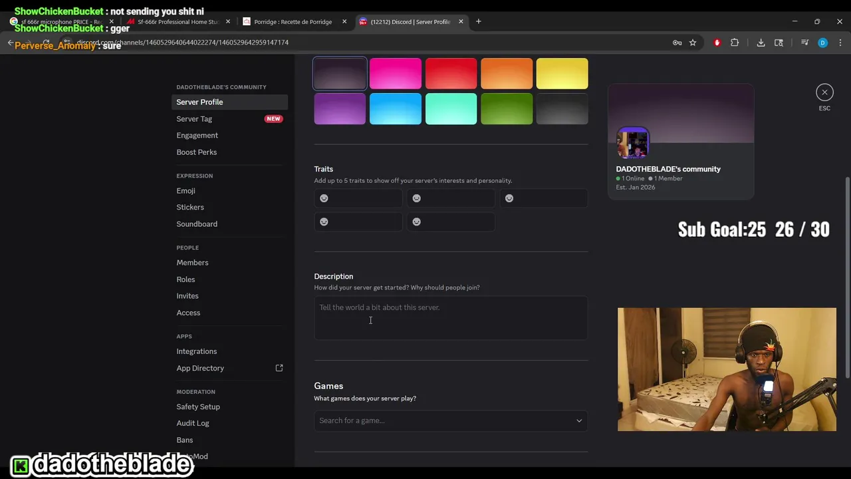Open the Chrome profile avatar
Viewport: 851px width, 479px height.
tap(822, 43)
